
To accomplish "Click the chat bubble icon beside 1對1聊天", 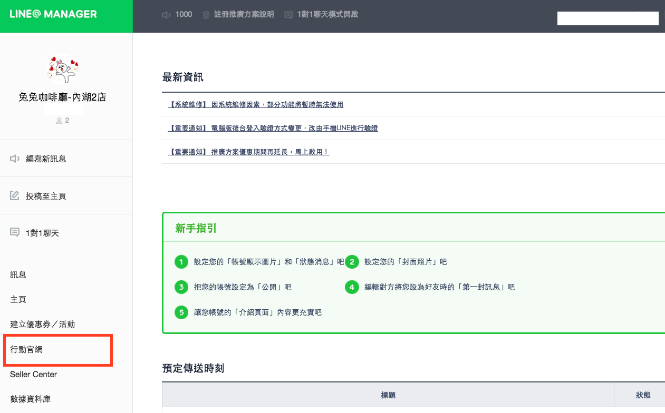I will coord(15,232).
